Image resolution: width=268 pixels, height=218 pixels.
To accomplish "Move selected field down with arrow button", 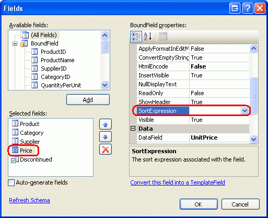I will 106,137.
